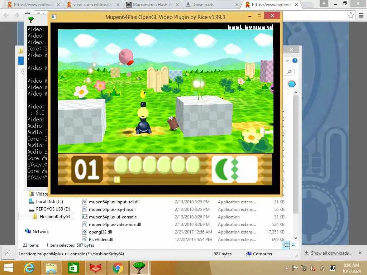Click the 17,353 KB size cell
The image size is (367, 275).
(x=276, y=232)
